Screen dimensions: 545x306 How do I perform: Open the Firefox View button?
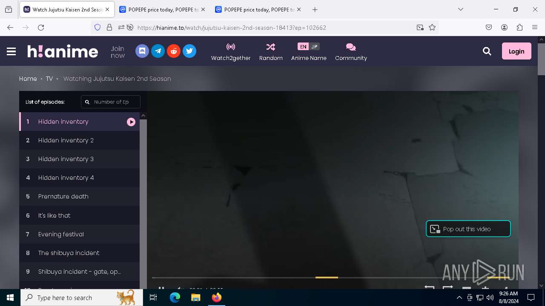(x=9, y=9)
